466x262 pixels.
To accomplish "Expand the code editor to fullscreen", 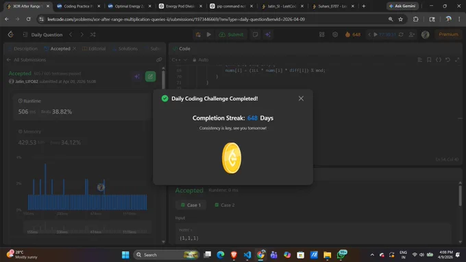I will click(x=457, y=60).
